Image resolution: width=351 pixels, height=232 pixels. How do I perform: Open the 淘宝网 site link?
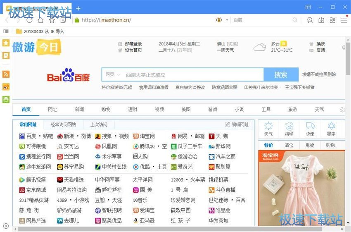147,136
